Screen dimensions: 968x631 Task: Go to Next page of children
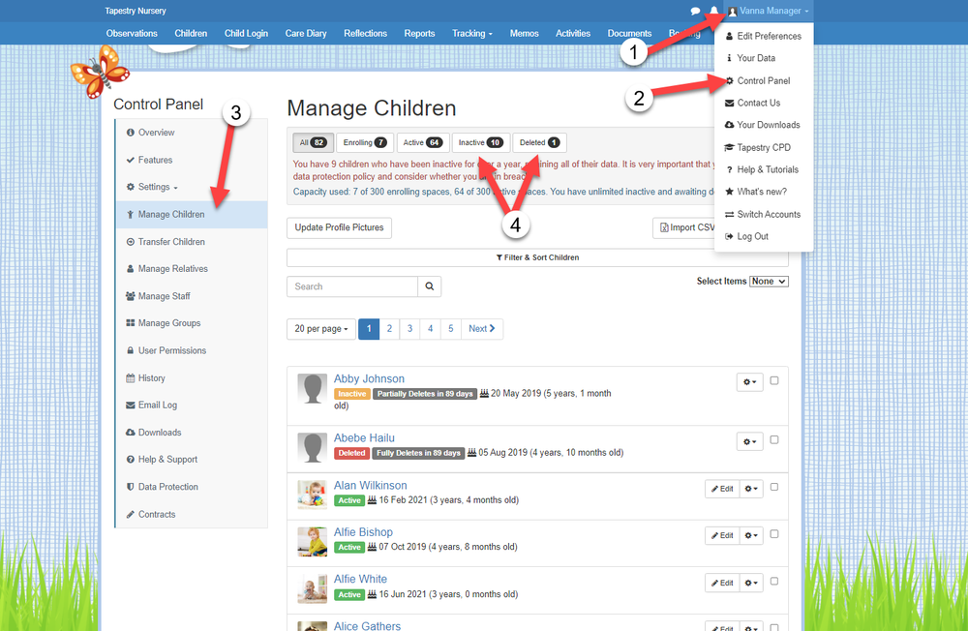pyautogui.click(x=482, y=329)
